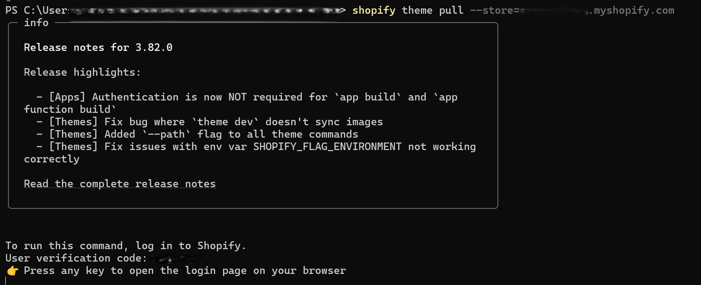Click the "User verification code:" label
Screen dimensions: 701x285
point(76,258)
